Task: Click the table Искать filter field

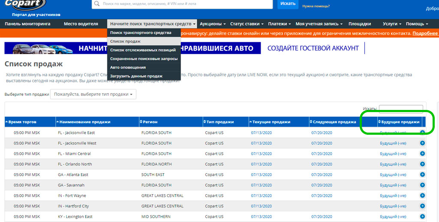Action: 401,108
